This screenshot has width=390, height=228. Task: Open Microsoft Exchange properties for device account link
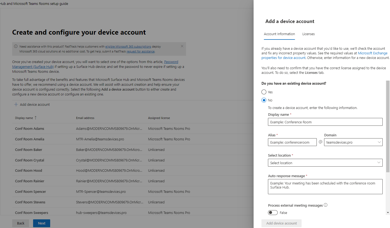(x=372, y=53)
